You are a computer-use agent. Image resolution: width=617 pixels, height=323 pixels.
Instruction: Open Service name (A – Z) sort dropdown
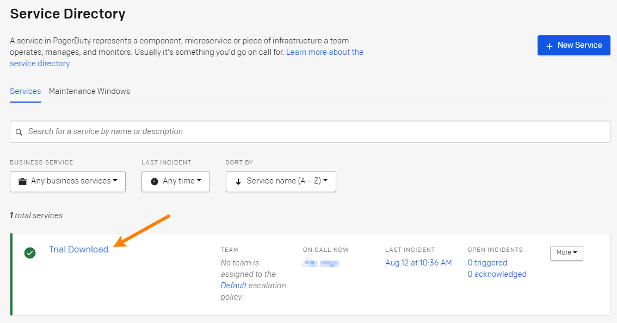281,181
